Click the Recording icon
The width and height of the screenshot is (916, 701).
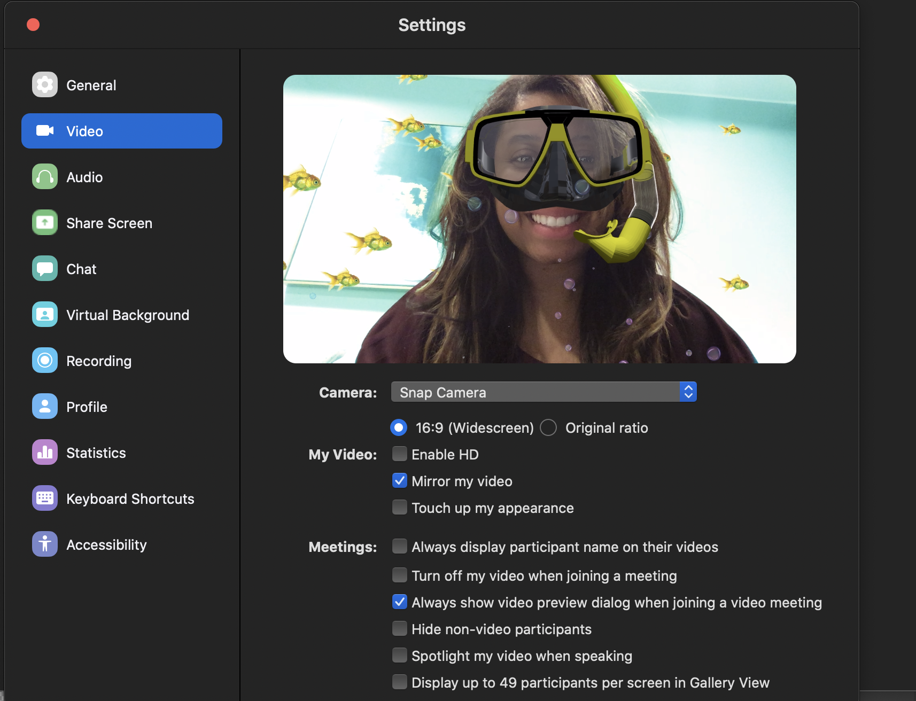coord(45,360)
